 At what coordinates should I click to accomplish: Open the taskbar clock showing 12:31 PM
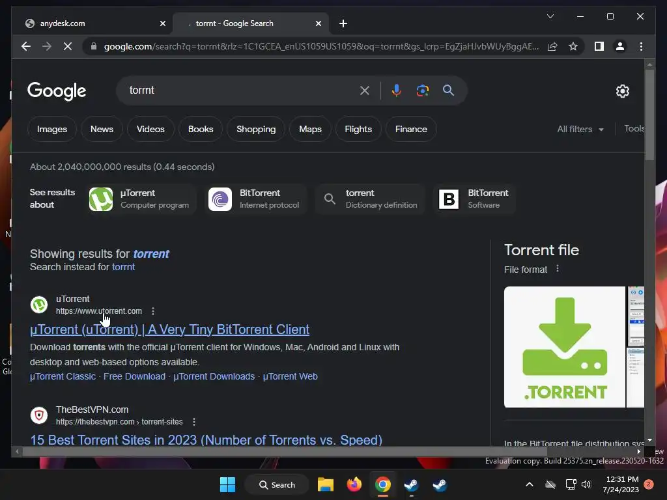click(621, 484)
